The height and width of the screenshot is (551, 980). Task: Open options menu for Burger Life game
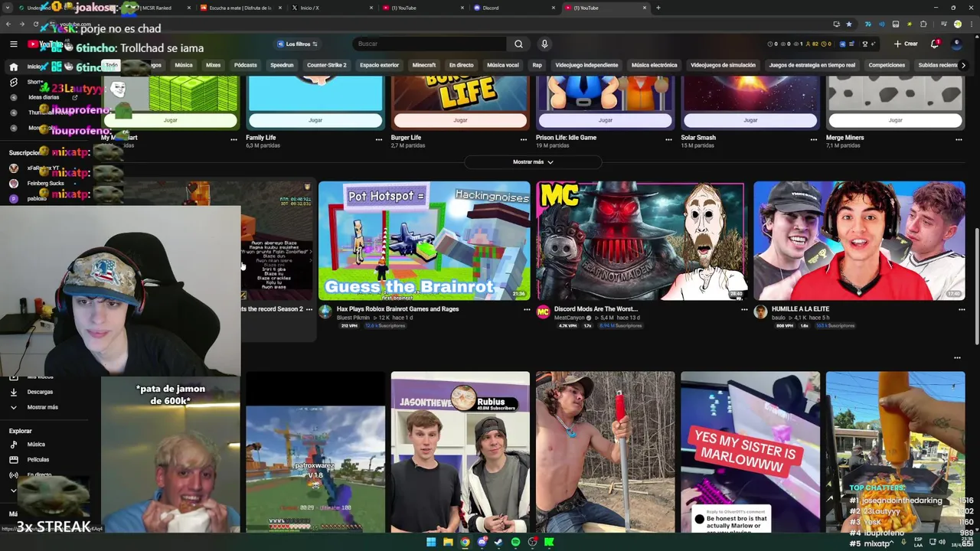(x=524, y=139)
